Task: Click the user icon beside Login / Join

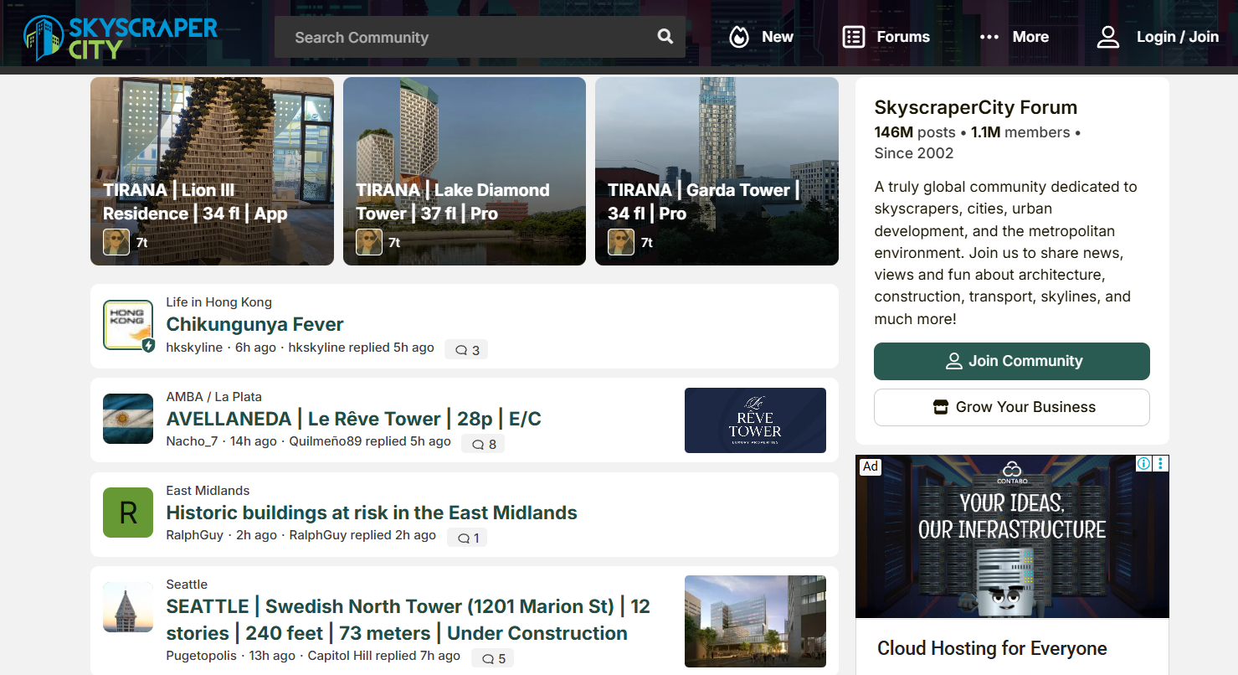Action: [1108, 37]
